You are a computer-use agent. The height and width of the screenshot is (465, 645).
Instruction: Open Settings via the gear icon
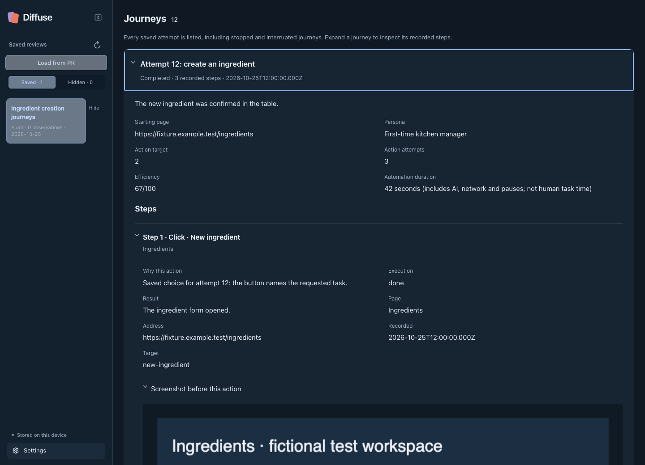[x=16, y=451]
